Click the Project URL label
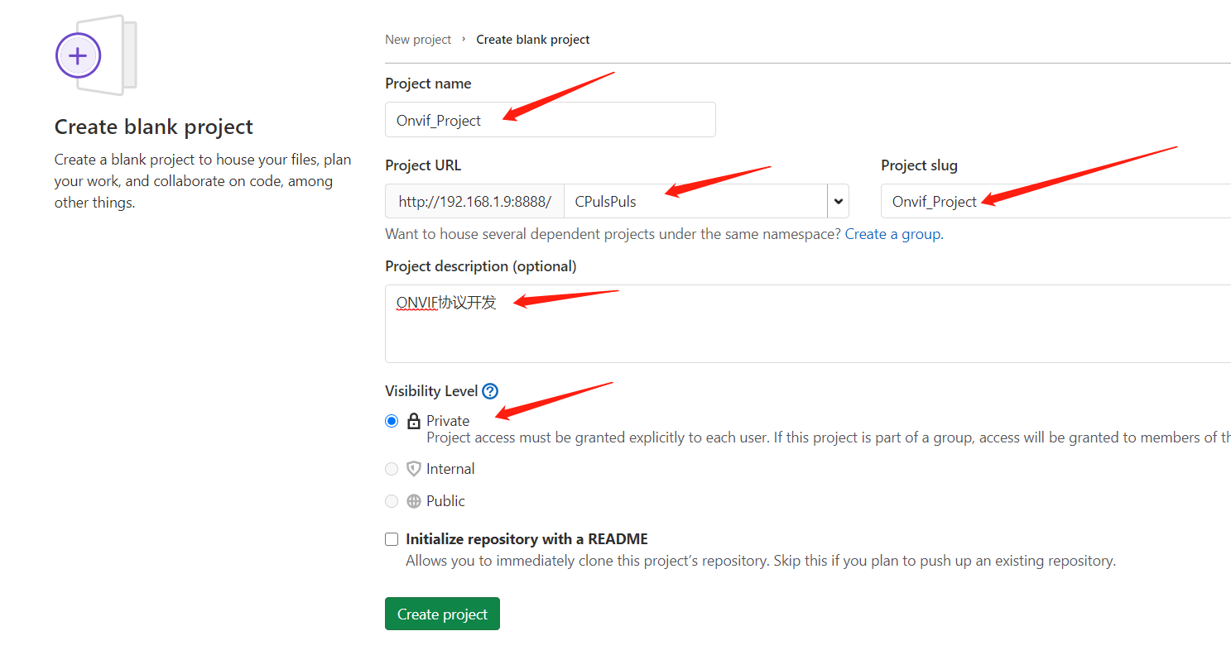The width and height of the screenshot is (1231, 655). point(423,165)
